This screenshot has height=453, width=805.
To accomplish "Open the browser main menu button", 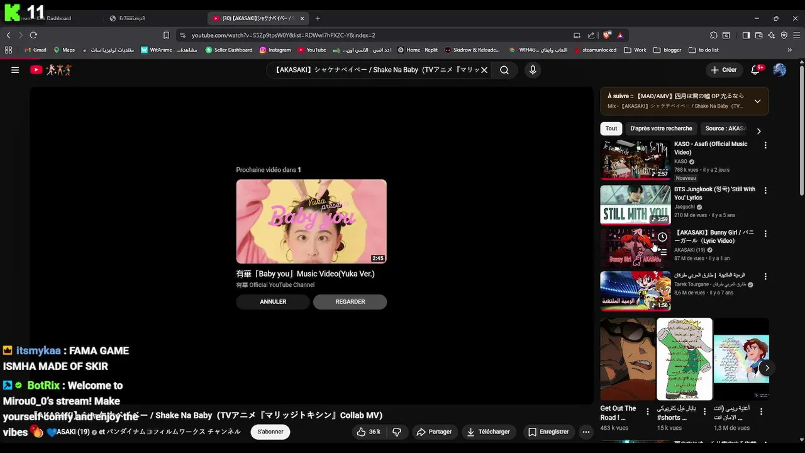I will (797, 35).
